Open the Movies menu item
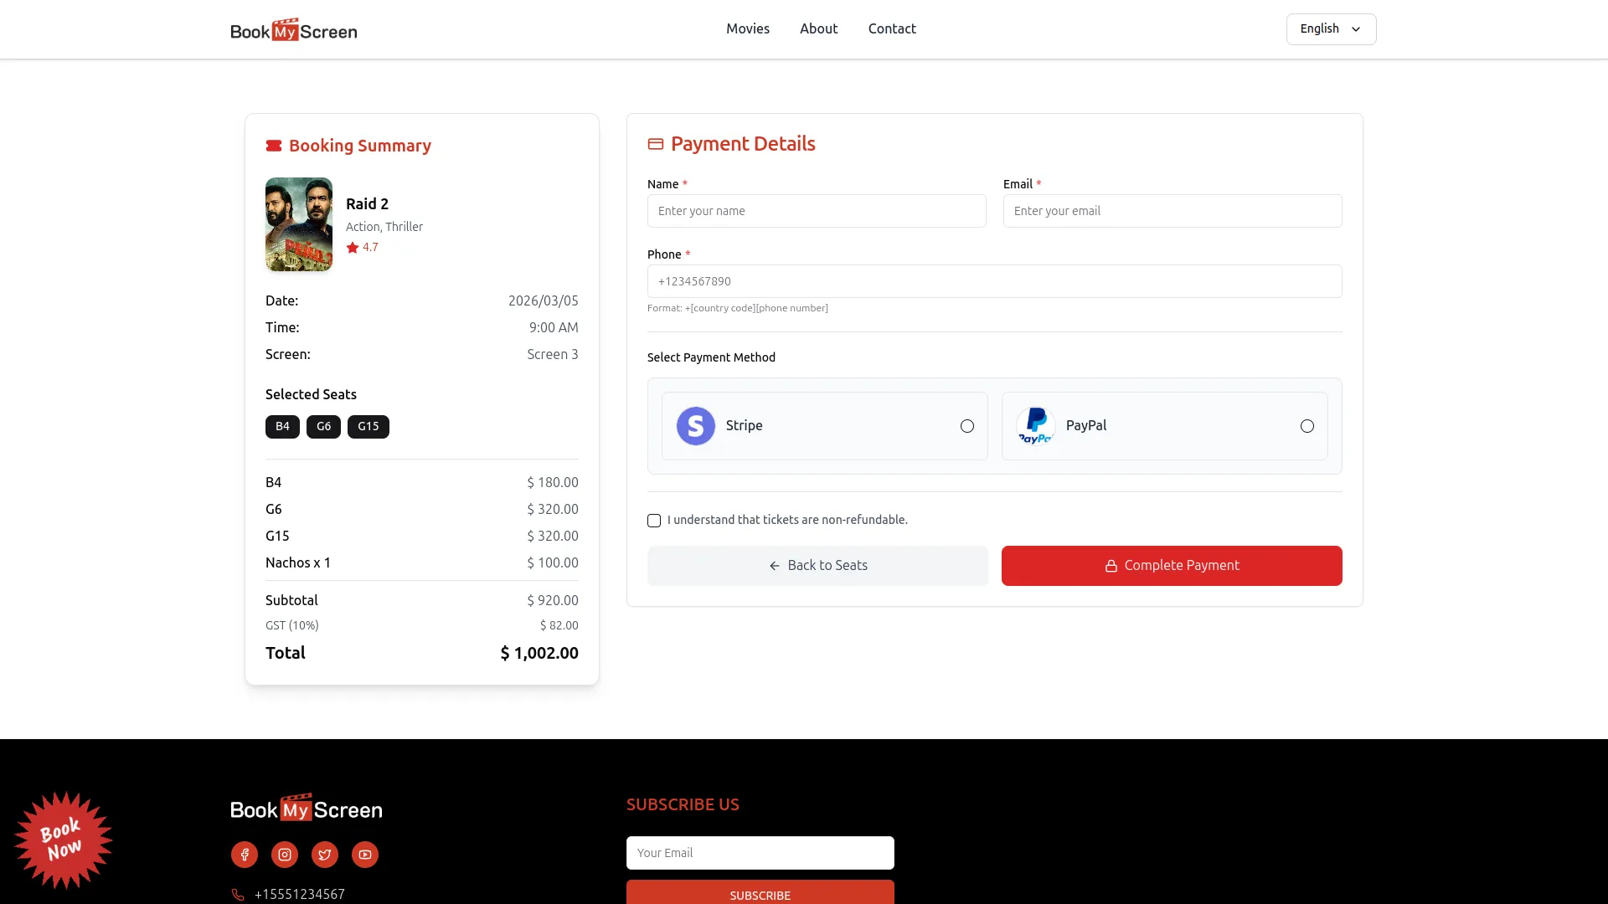The image size is (1608, 904). (x=747, y=28)
